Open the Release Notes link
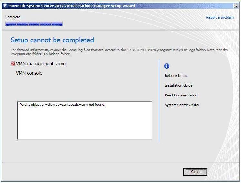The image size is (241, 183). click(x=176, y=76)
